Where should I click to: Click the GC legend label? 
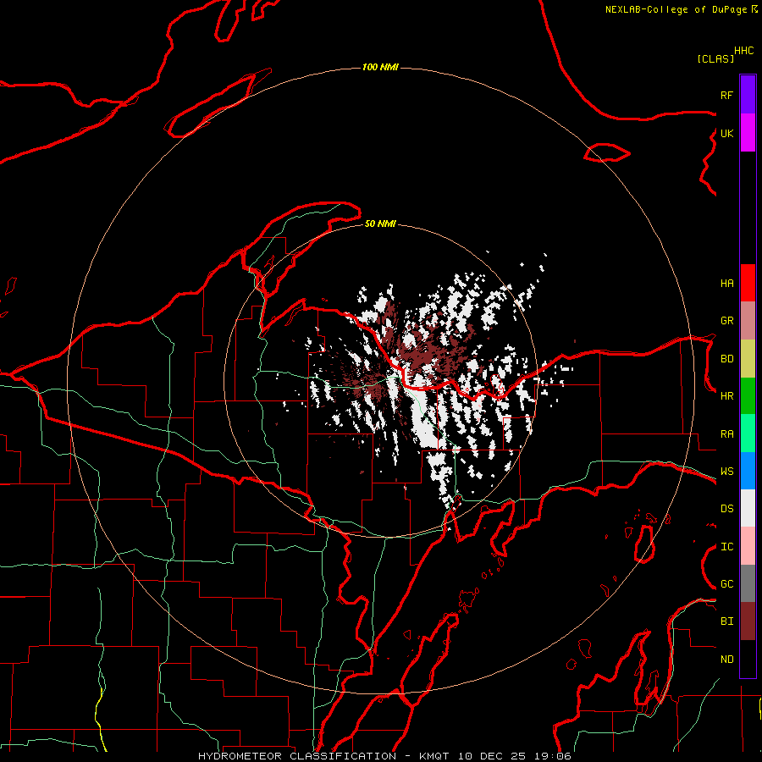pos(726,584)
